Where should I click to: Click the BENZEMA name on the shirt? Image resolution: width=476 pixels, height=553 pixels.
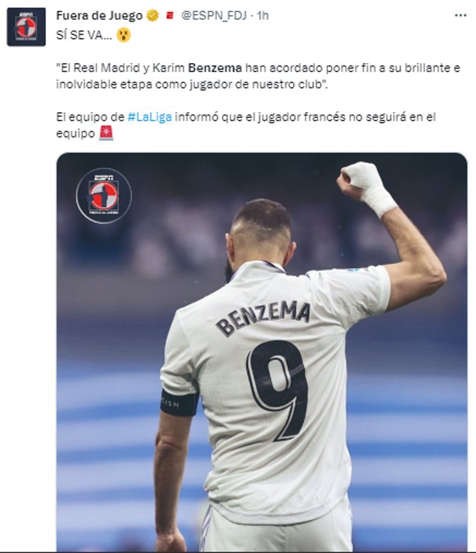263,317
